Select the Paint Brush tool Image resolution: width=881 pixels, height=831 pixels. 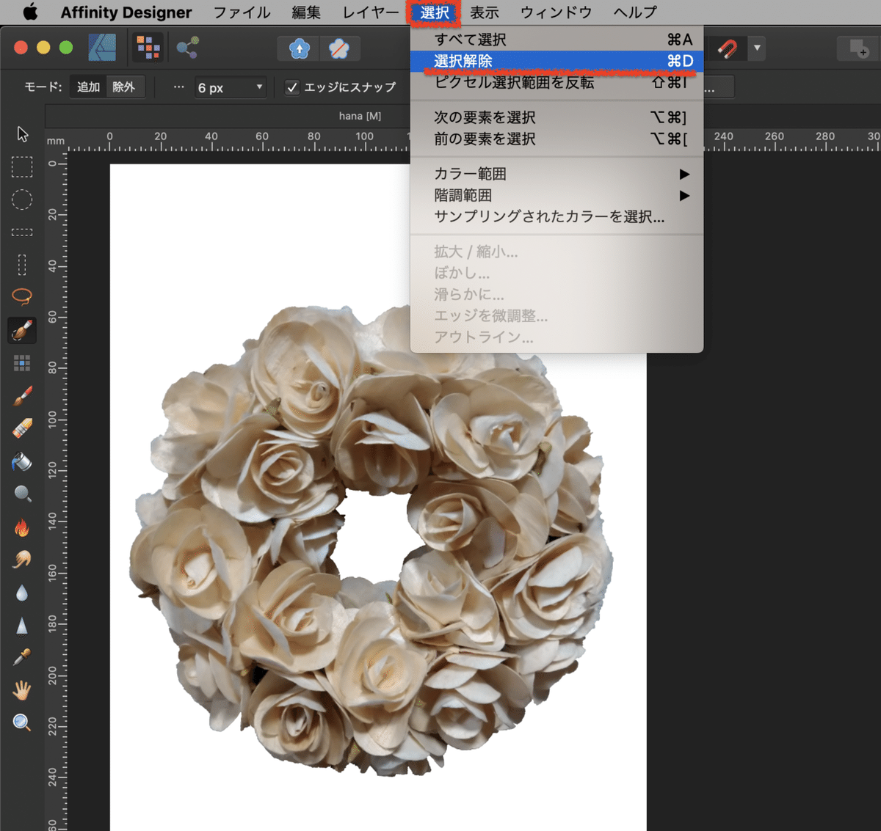[22, 396]
